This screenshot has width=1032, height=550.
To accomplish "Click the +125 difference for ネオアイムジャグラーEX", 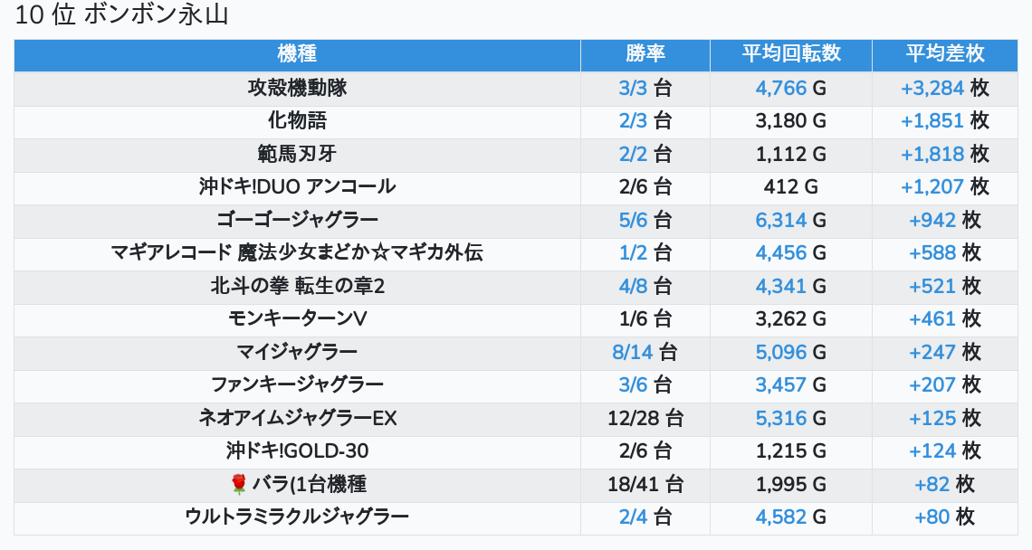I will point(932,419).
